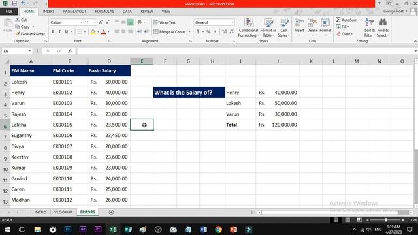Click the Undo arrow icon
418x235 pixels.
(24, 3)
